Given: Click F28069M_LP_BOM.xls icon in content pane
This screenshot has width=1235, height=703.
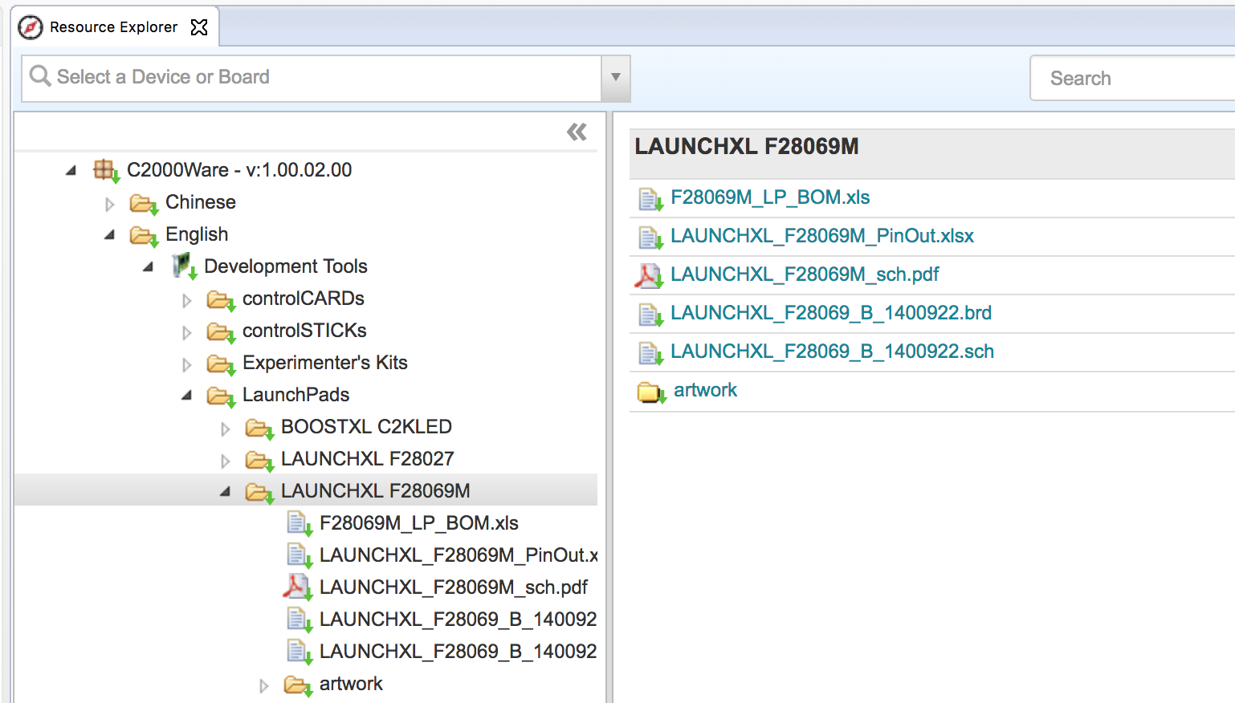Looking at the screenshot, I should pos(650,198).
